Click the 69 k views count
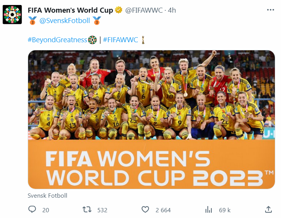This screenshot has height=218, width=281. click(224, 210)
